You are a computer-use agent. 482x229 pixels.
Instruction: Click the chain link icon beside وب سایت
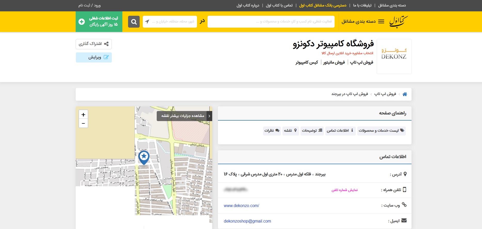(x=404, y=205)
